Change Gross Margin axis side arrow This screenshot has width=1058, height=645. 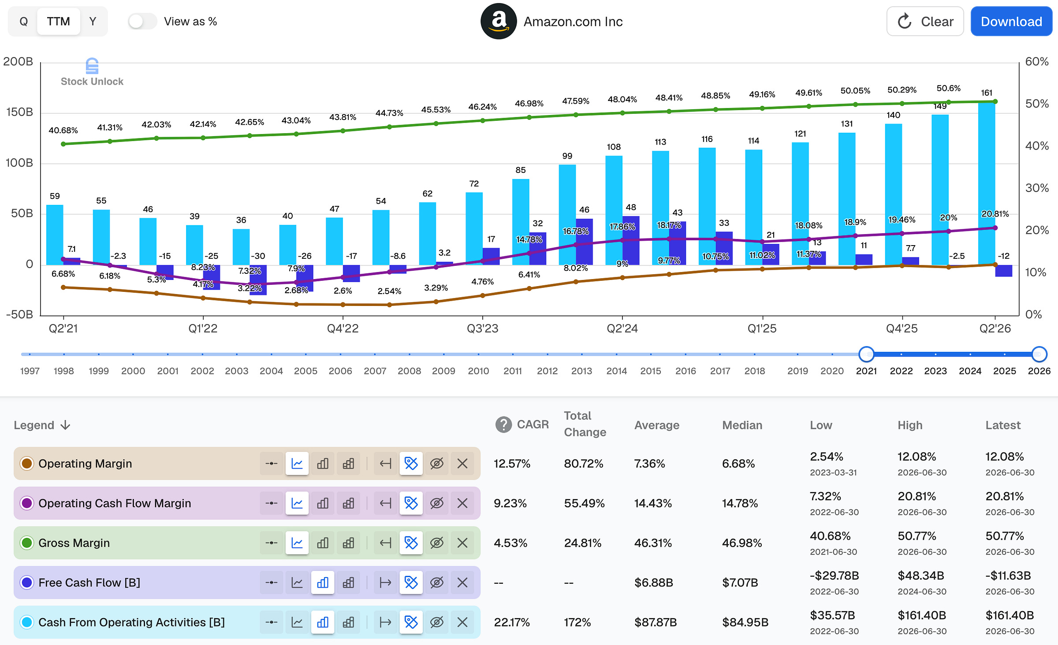pyautogui.click(x=386, y=543)
